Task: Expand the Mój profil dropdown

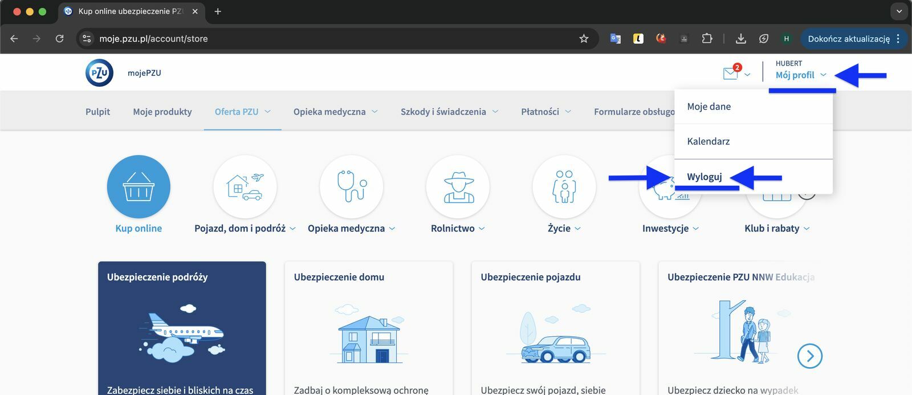Action: pos(800,75)
